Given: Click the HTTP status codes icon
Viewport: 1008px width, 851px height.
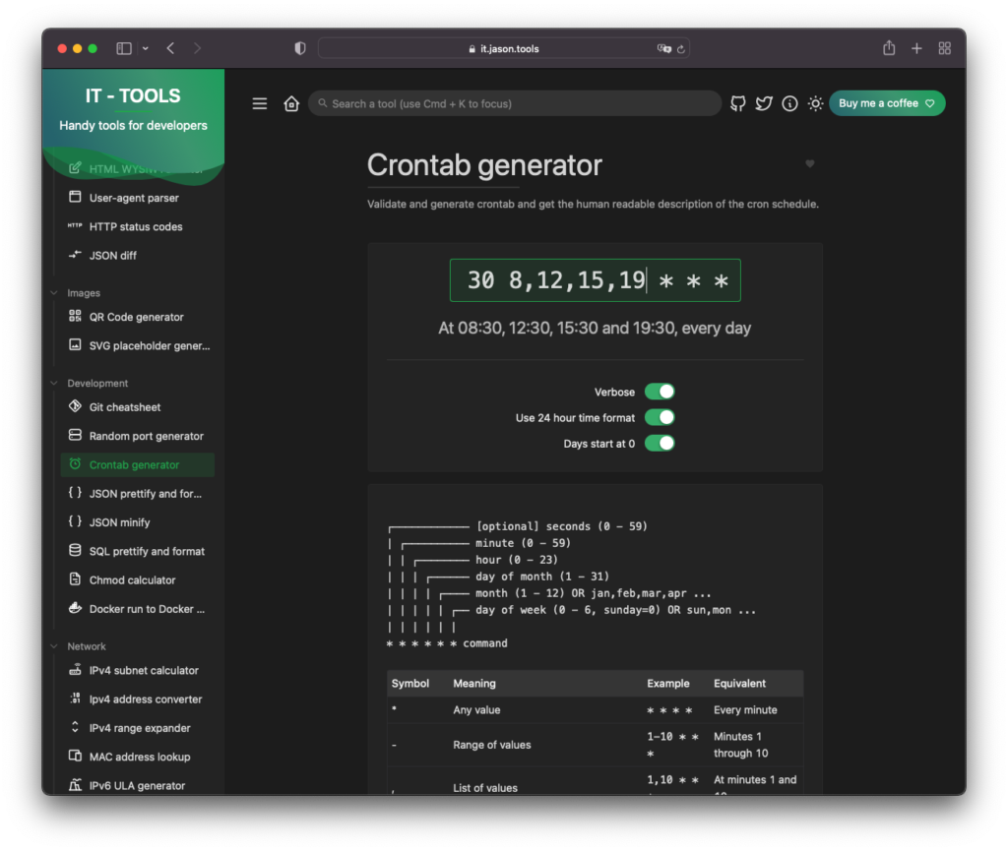Looking at the screenshot, I should click(75, 225).
